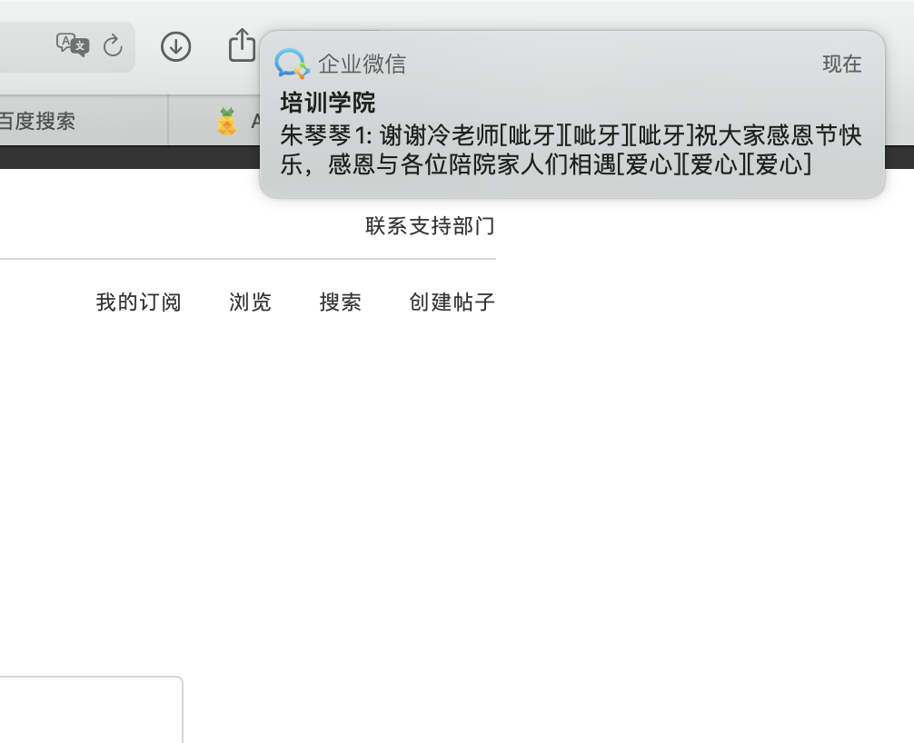
Task: Open the 联系支持部门 link
Action: click(430, 225)
